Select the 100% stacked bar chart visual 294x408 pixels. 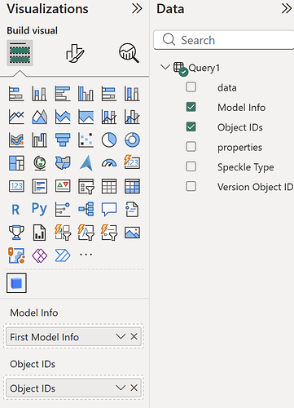click(x=109, y=94)
